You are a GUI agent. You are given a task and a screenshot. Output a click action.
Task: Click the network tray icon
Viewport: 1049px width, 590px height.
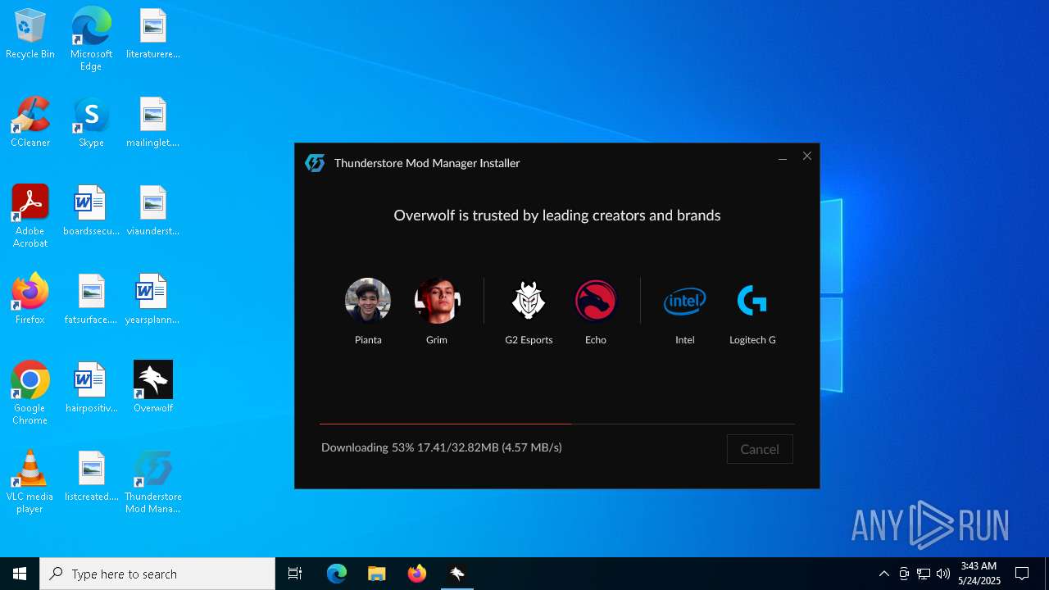point(924,574)
